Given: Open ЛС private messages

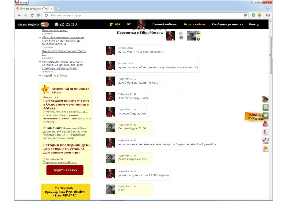Looking at the screenshot, I should tap(129, 24).
